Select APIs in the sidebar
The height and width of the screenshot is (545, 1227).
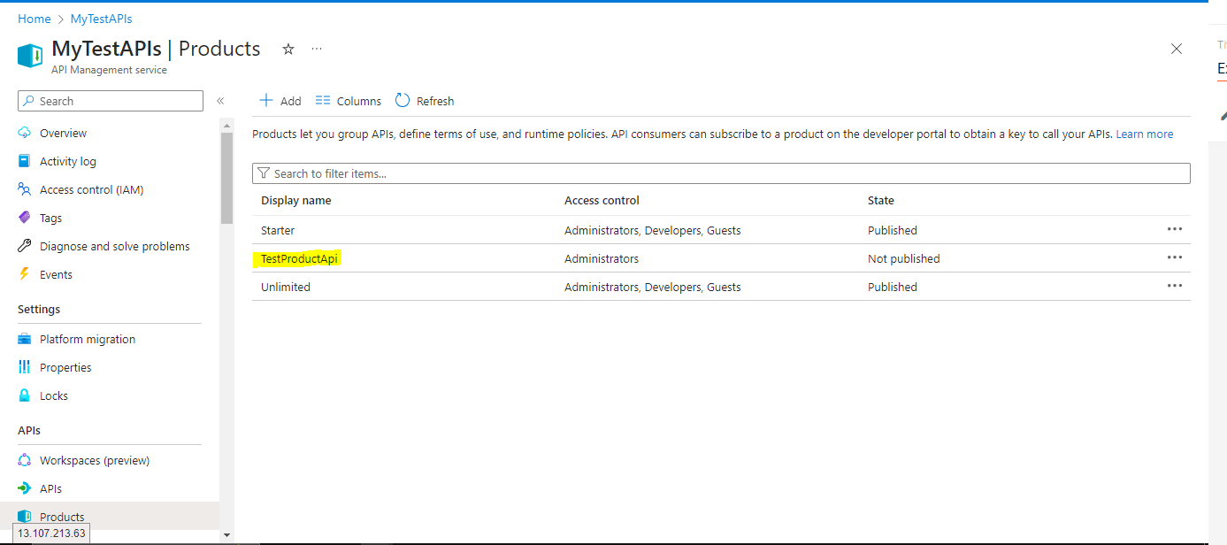50,488
